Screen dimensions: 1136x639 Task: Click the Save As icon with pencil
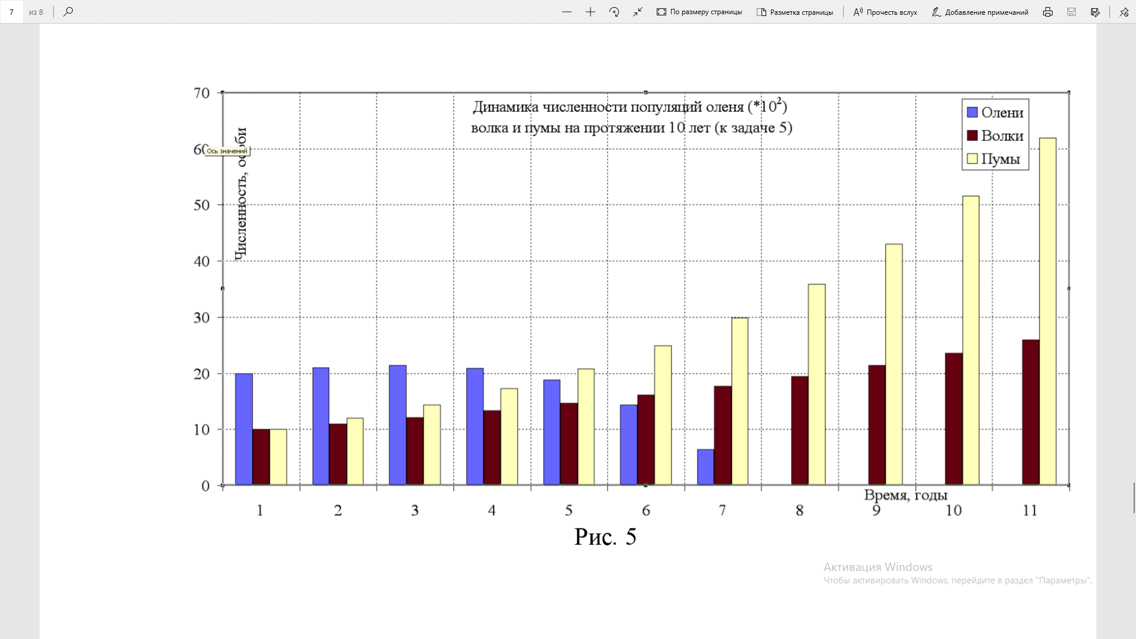pos(1095,12)
